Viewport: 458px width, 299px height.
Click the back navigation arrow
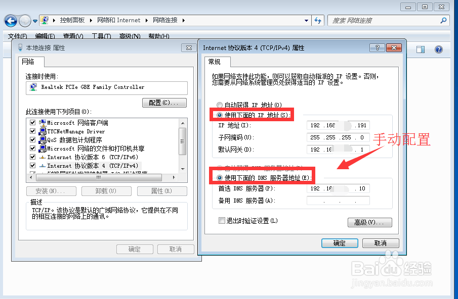pos(10,20)
